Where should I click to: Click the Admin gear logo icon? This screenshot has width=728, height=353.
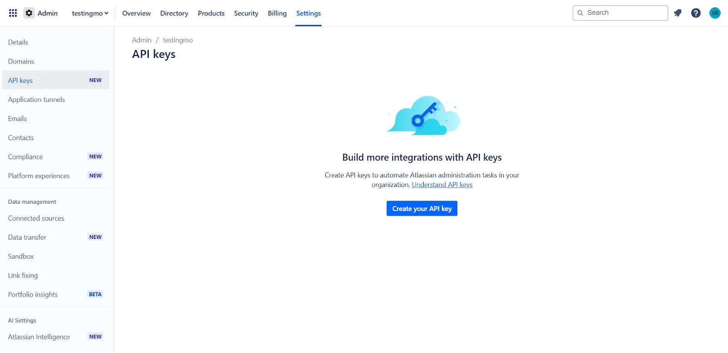pyautogui.click(x=29, y=13)
